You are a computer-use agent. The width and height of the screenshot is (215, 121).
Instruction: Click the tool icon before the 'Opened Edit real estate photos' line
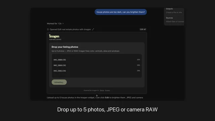coord(48,29)
